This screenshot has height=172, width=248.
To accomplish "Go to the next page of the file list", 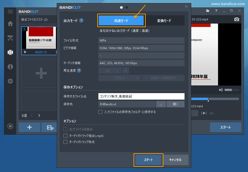I will coord(39,116).
